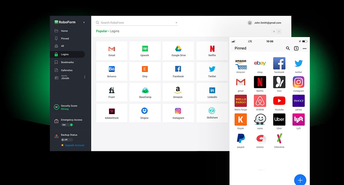Collapse the RoboForm sidebar

click(x=84, y=22)
